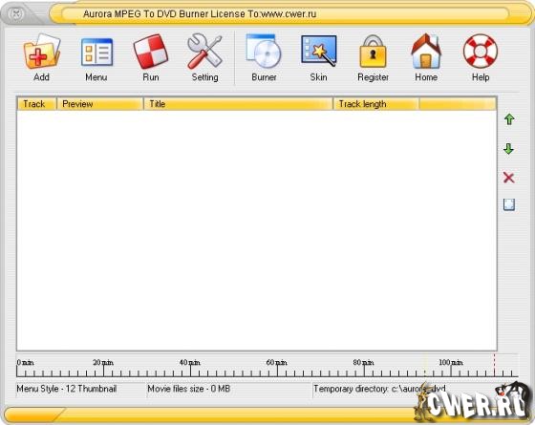Open the Menu layout tool
This screenshot has width=535, height=425.
pyautogui.click(x=96, y=52)
